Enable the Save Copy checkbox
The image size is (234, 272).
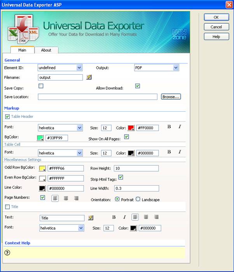(41, 86)
